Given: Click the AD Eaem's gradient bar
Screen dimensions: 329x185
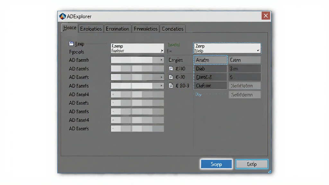Looking at the screenshot, I should (x=137, y=128).
